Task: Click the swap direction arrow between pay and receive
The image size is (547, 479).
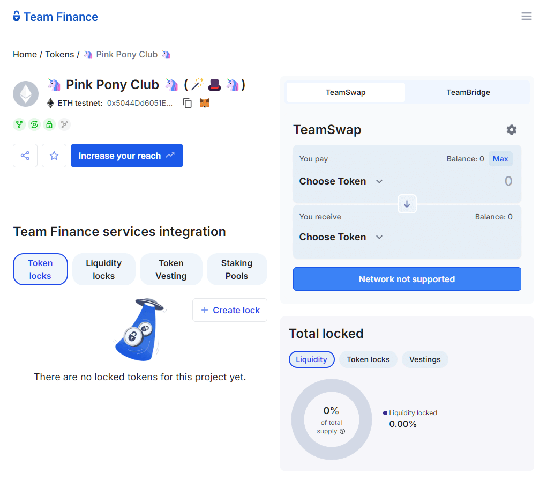Action: [407, 204]
